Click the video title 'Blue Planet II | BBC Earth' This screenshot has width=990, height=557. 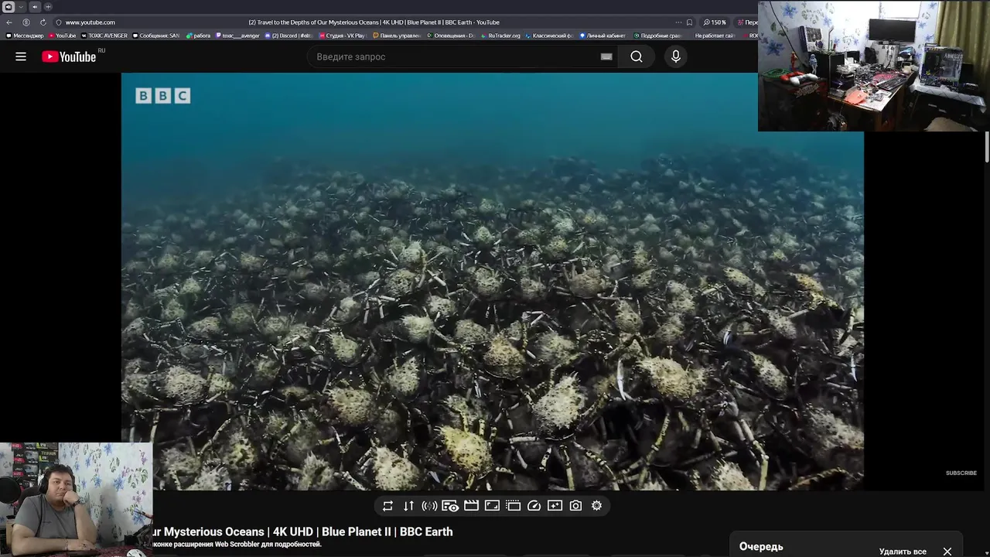tap(387, 531)
